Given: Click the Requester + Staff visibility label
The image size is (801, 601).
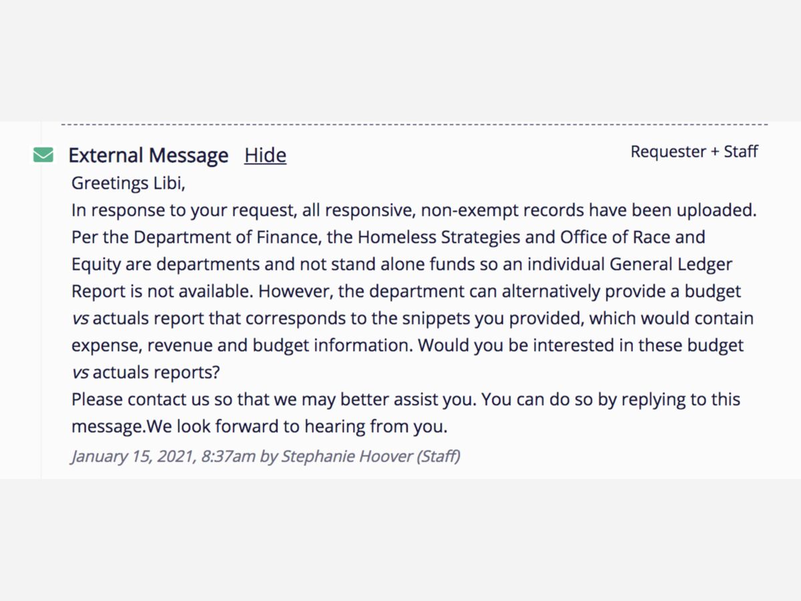Looking at the screenshot, I should [694, 152].
